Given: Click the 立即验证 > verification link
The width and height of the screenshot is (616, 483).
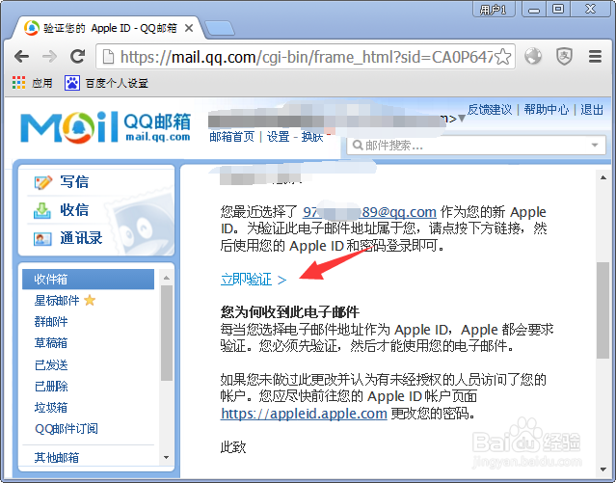Looking at the screenshot, I should point(254,280).
